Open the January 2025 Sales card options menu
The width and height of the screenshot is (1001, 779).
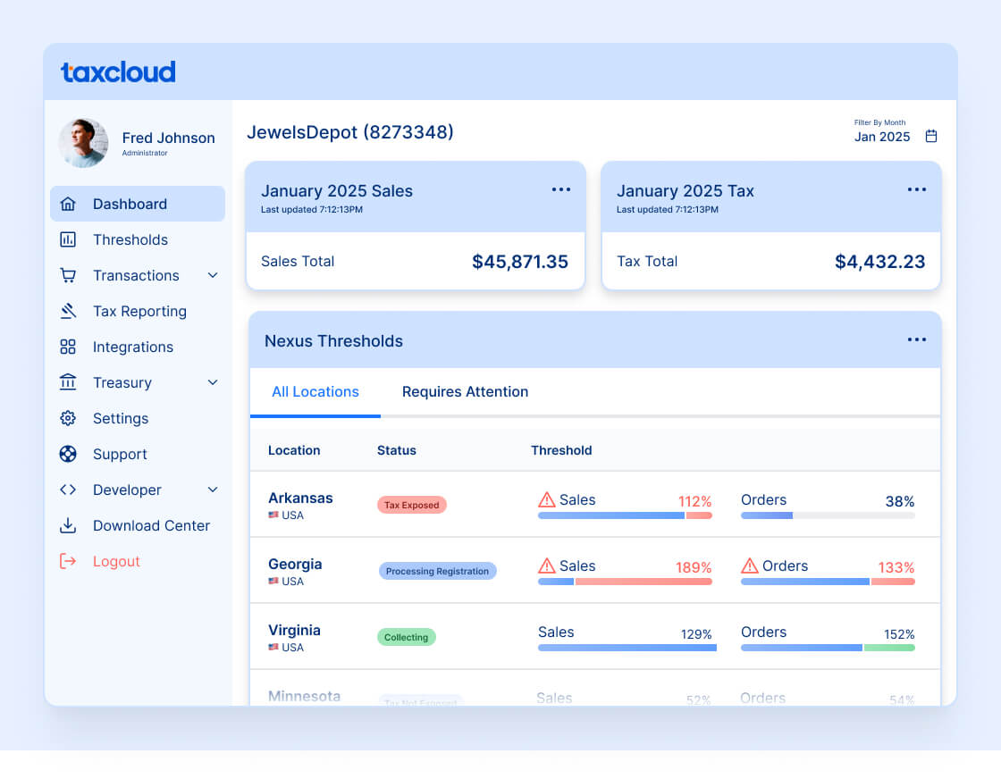tap(561, 189)
